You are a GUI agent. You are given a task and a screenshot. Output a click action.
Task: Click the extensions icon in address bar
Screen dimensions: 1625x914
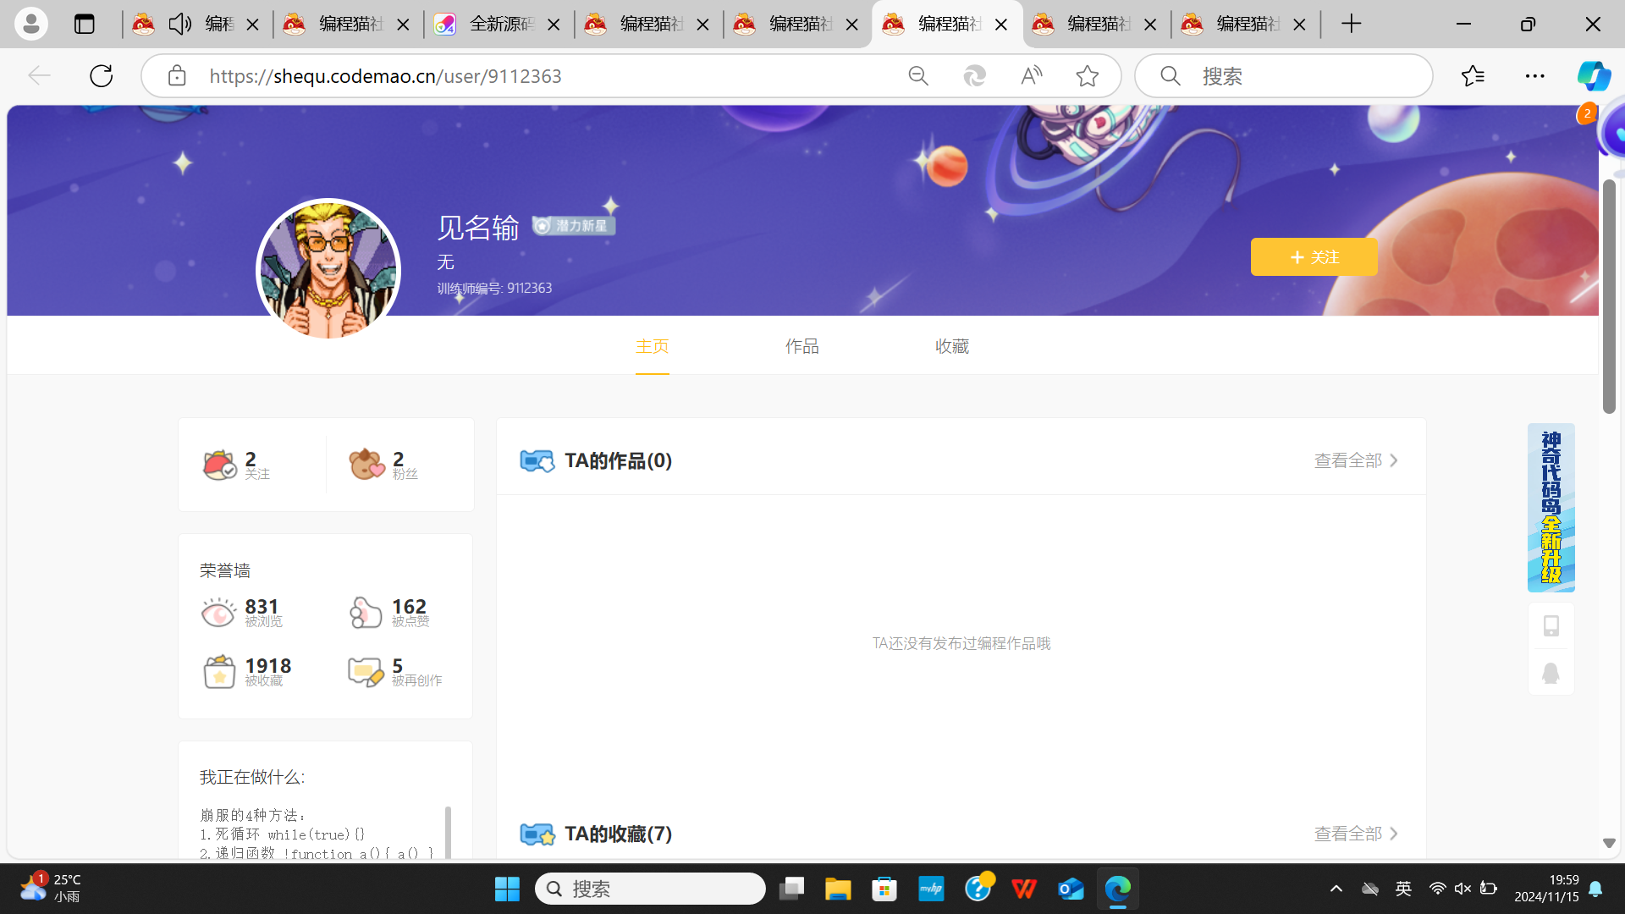[x=974, y=76]
